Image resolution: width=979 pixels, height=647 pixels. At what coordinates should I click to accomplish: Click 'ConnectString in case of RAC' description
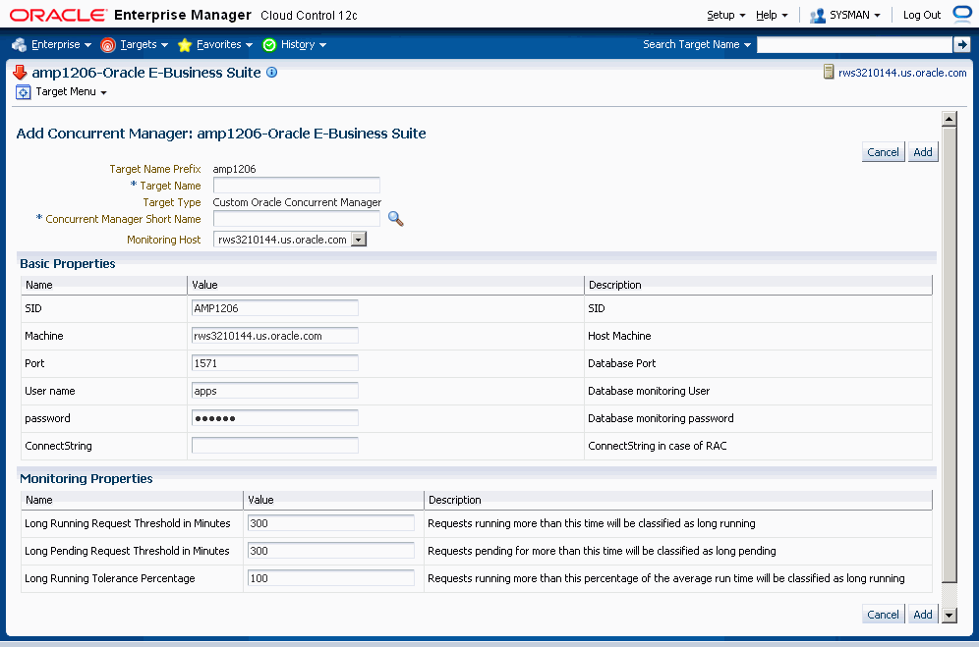pyautogui.click(x=658, y=446)
